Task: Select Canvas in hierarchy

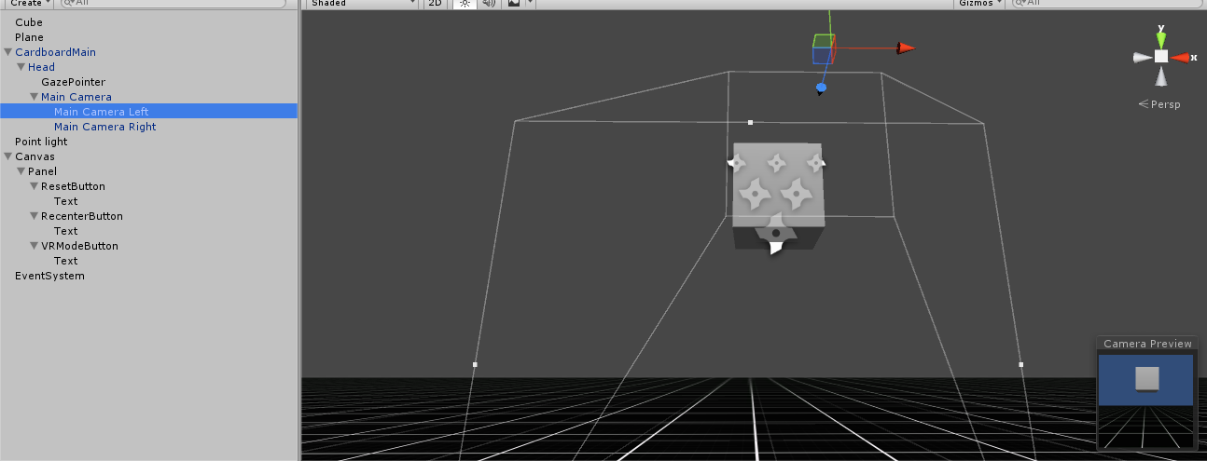Action: (x=149, y=156)
